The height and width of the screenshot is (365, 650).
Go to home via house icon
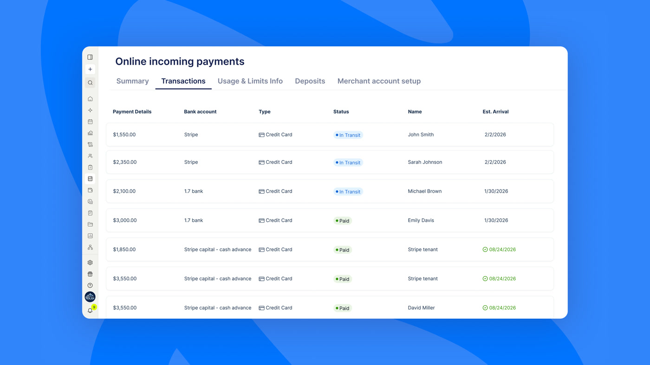[90, 99]
